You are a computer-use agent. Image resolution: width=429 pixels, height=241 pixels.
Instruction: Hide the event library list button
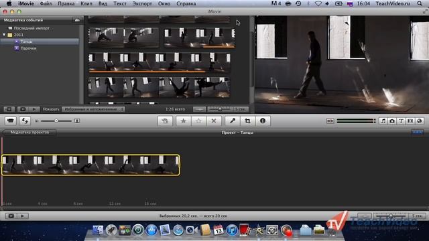click(9, 109)
